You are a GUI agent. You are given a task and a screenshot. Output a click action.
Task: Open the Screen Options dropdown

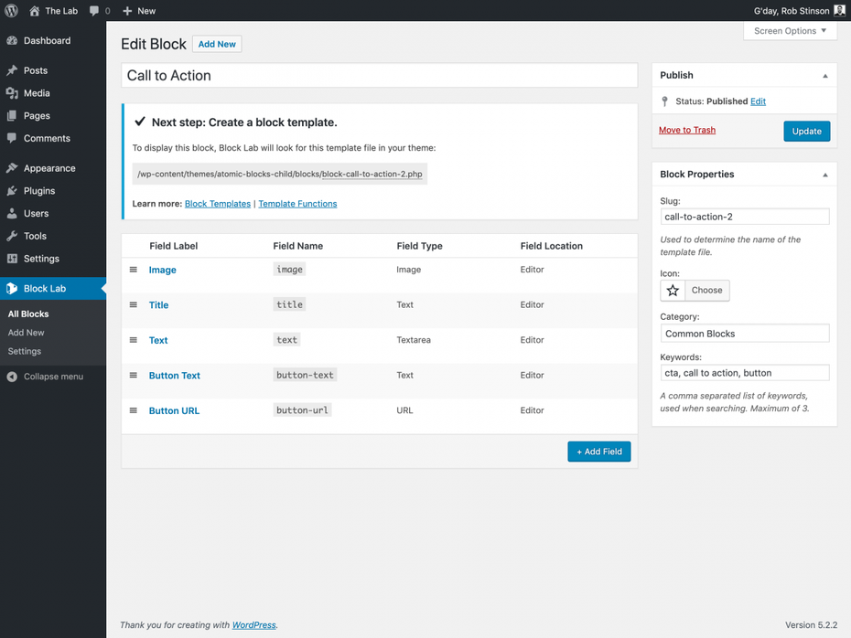(790, 31)
